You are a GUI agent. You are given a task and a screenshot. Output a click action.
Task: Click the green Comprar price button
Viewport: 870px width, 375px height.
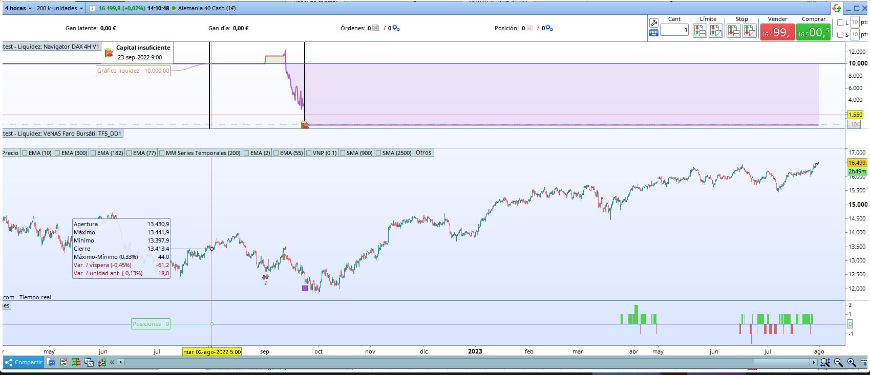pyautogui.click(x=813, y=32)
